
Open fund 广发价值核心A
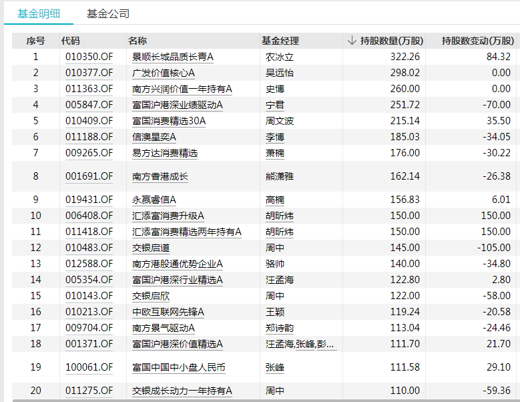[x=163, y=73]
